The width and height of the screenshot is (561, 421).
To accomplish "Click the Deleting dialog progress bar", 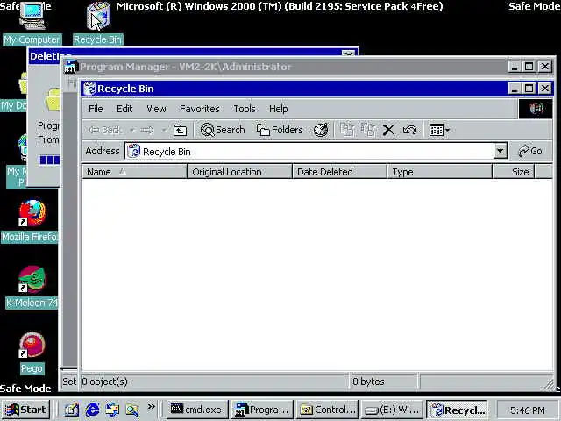I will click(49, 160).
